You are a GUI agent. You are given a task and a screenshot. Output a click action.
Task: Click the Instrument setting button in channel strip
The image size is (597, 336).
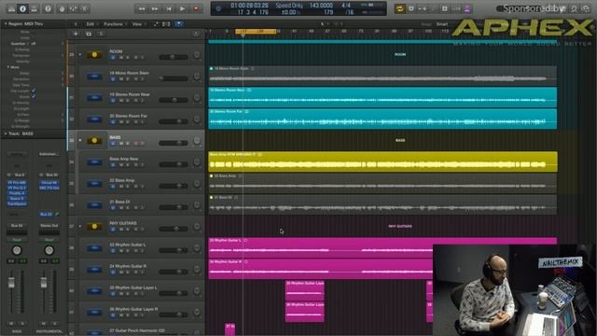point(49,154)
